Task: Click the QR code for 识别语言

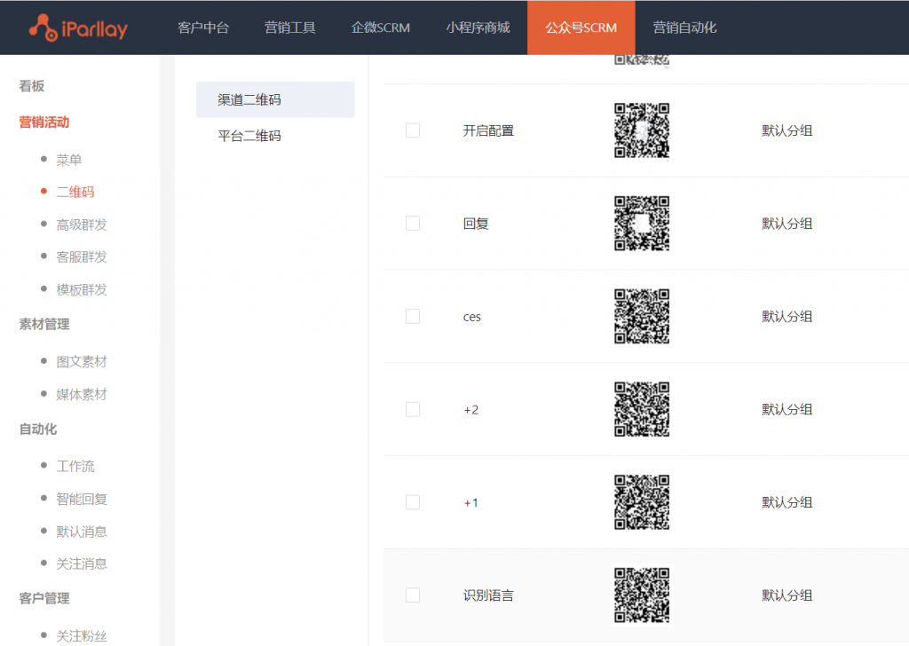Action: [x=642, y=595]
